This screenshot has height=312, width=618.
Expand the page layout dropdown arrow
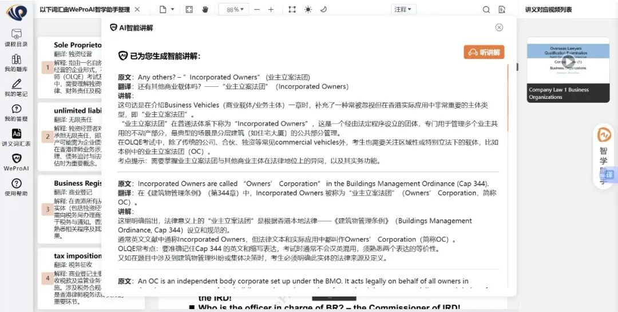click(173, 10)
